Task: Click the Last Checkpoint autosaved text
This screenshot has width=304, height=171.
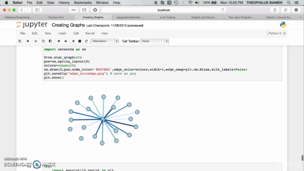Action: pos(115,26)
